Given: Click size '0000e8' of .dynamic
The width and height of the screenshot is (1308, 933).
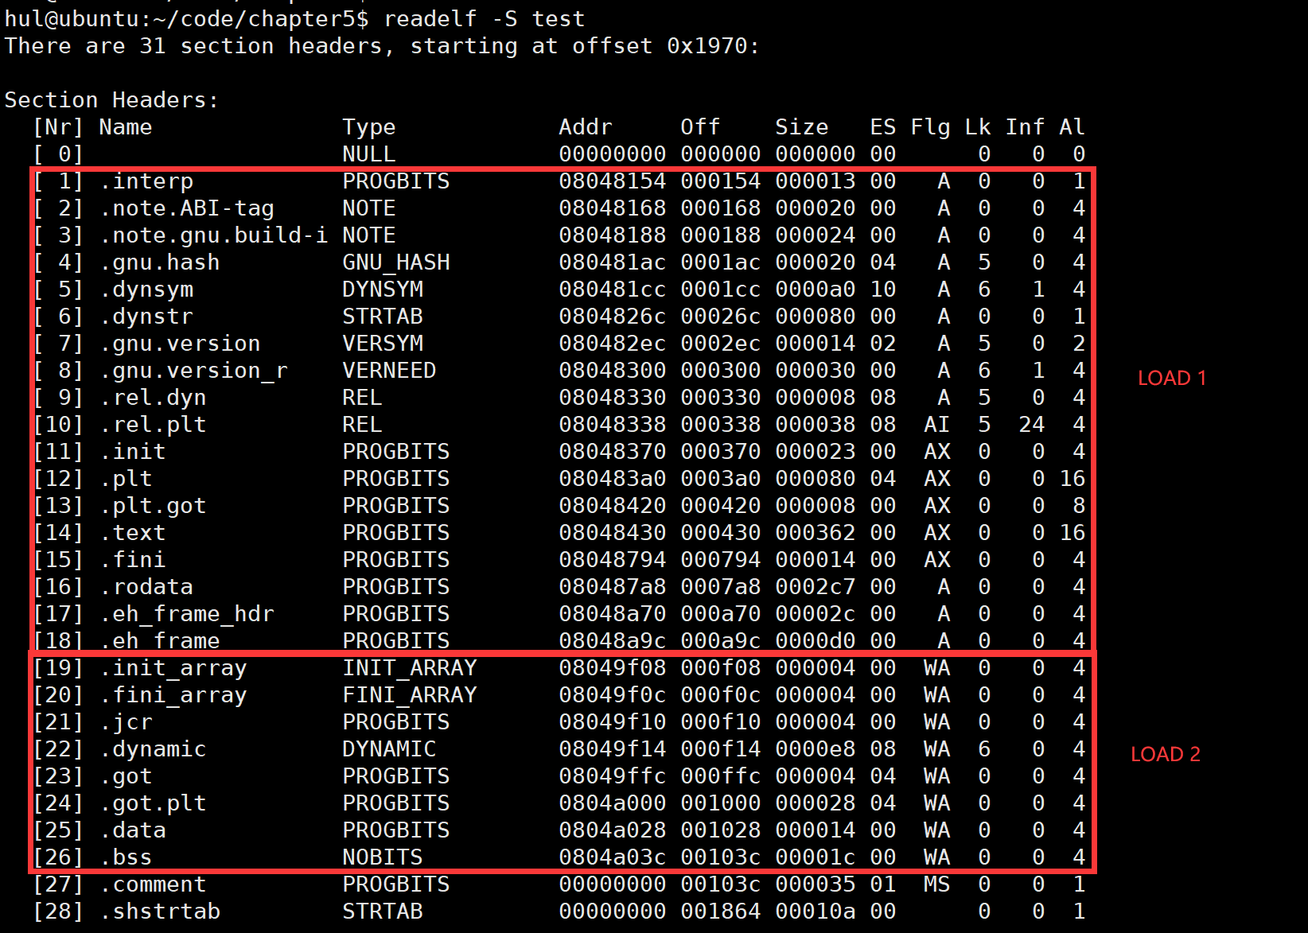Looking at the screenshot, I should [x=816, y=749].
